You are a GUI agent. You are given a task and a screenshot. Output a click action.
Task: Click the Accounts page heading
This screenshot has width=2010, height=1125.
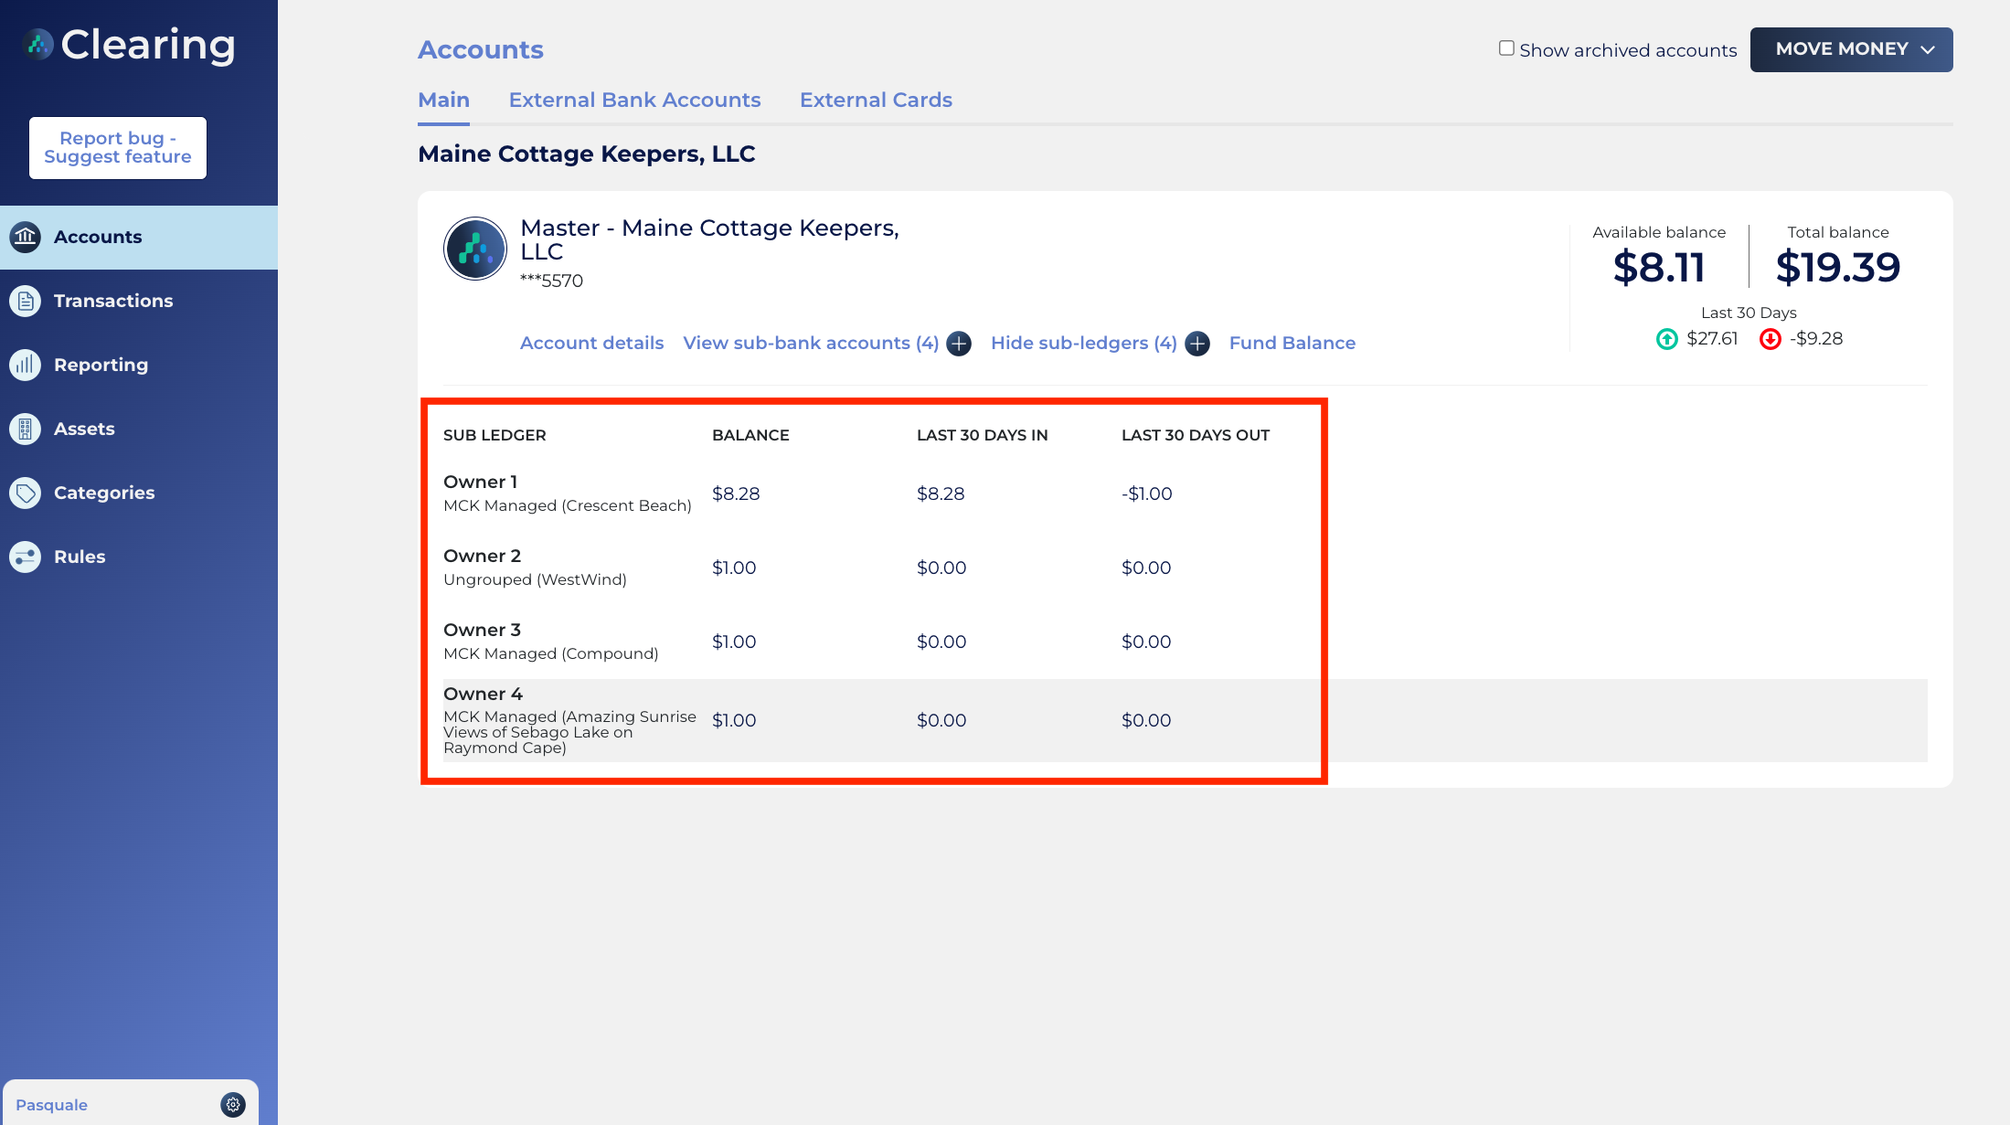(x=481, y=49)
